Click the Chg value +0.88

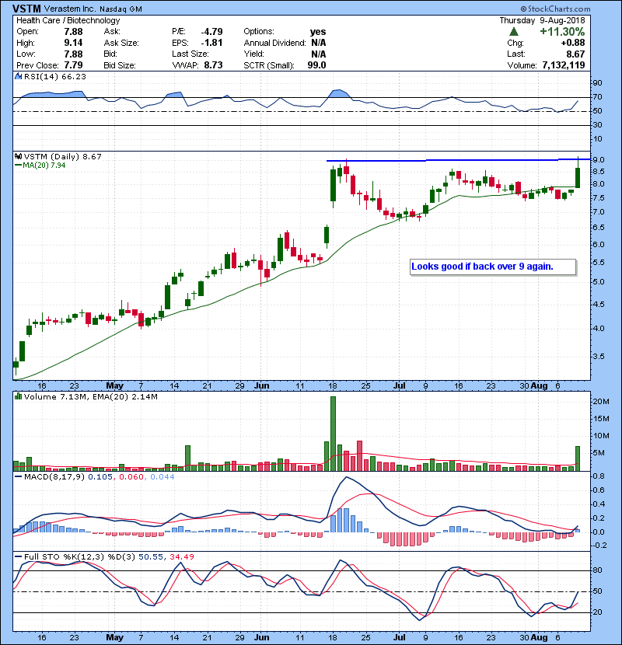pos(572,43)
